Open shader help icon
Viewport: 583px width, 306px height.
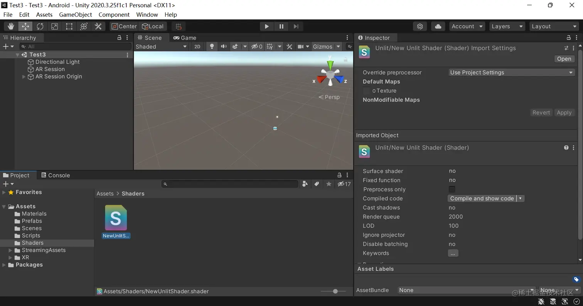[566, 148]
